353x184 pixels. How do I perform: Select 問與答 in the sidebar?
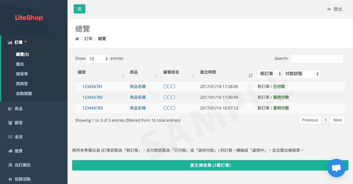tap(22, 84)
